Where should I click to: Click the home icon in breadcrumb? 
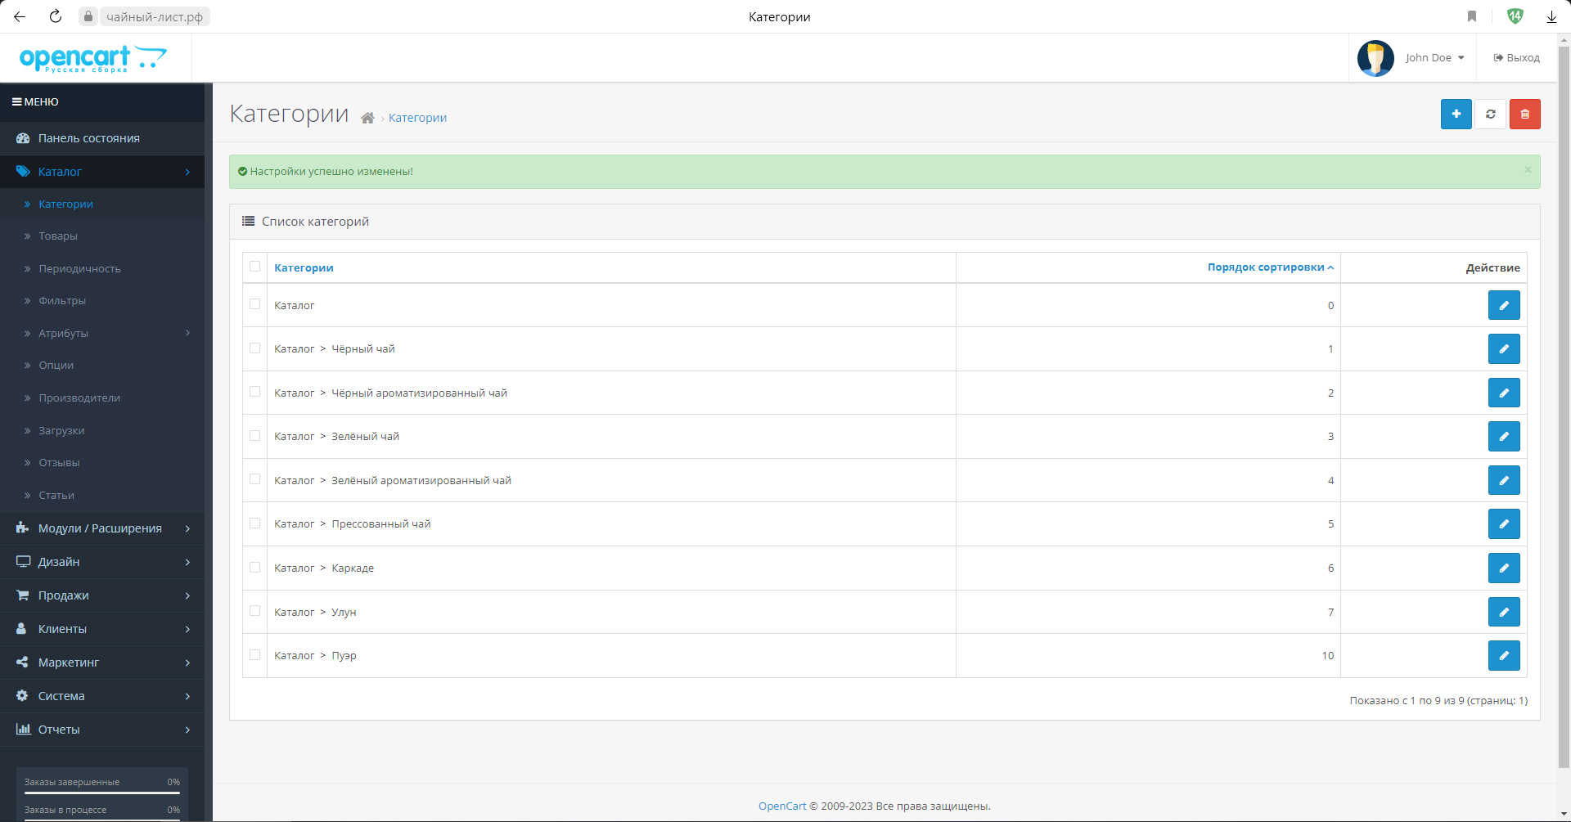(x=367, y=119)
